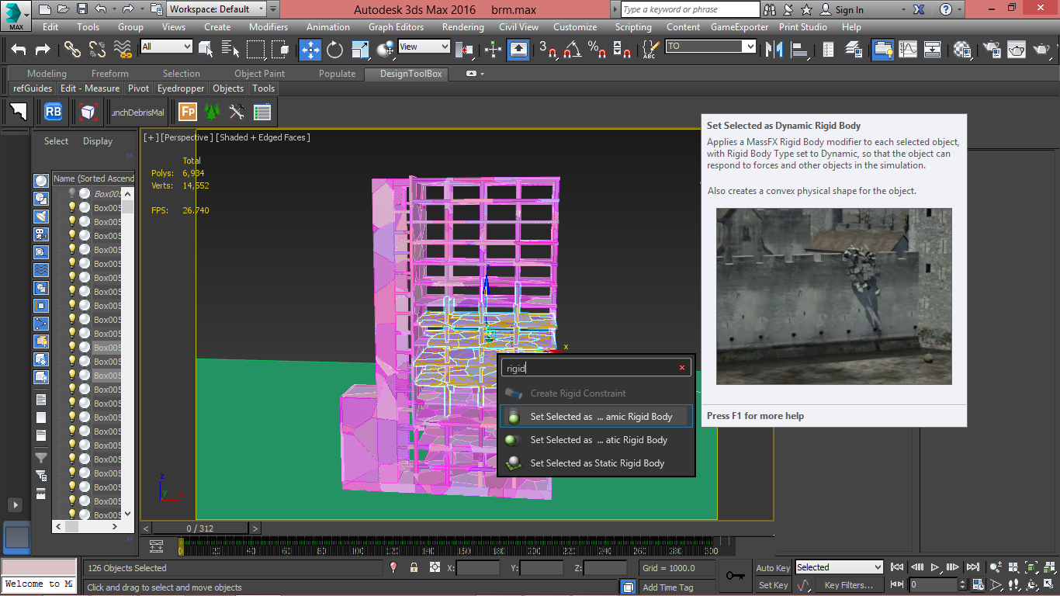Toggle 3D Snaps on main toolbar
Viewport: 1060px width, 596px height.
pyautogui.click(x=548, y=49)
